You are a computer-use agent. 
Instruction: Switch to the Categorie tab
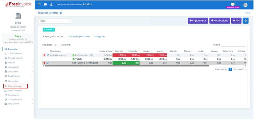click(x=99, y=36)
